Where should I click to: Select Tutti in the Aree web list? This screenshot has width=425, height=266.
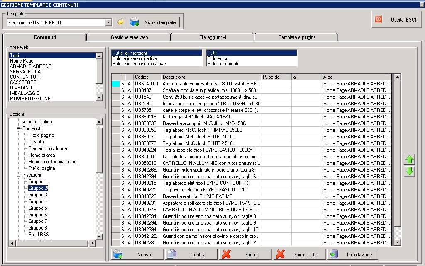pos(53,56)
